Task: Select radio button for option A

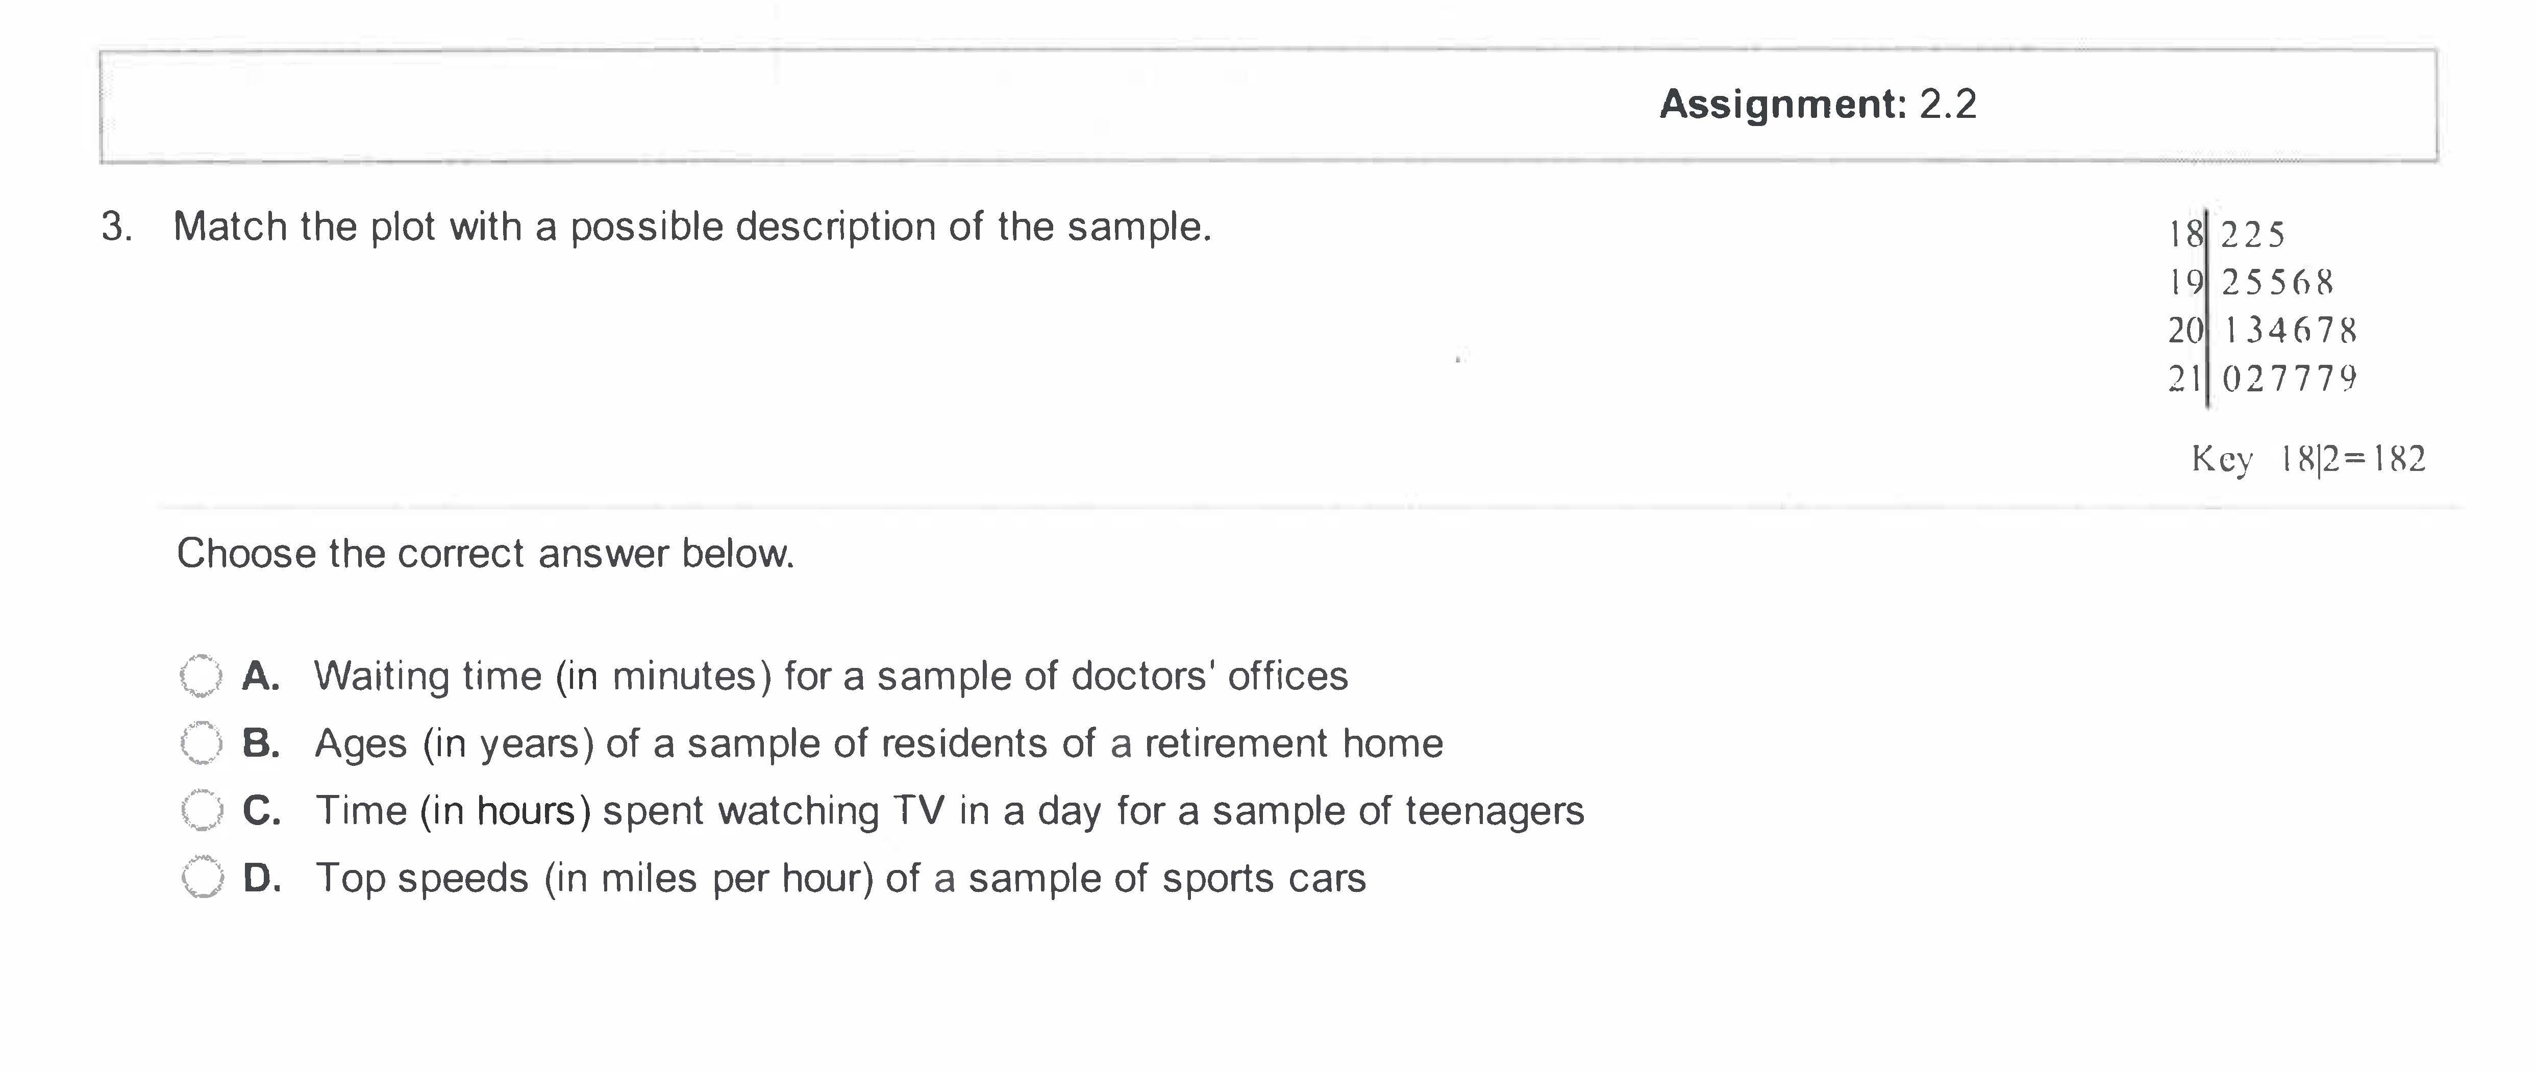Action: (202, 676)
